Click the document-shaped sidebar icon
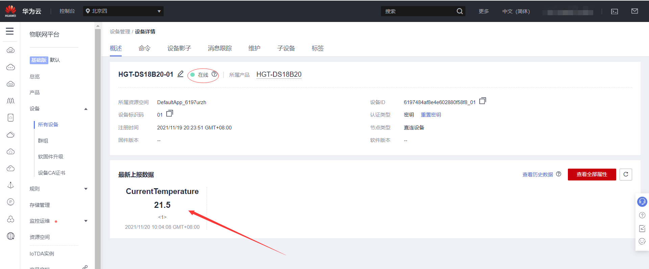 click(x=10, y=118)
